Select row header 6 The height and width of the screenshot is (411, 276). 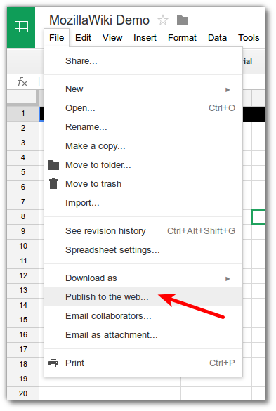coord(23,187)
